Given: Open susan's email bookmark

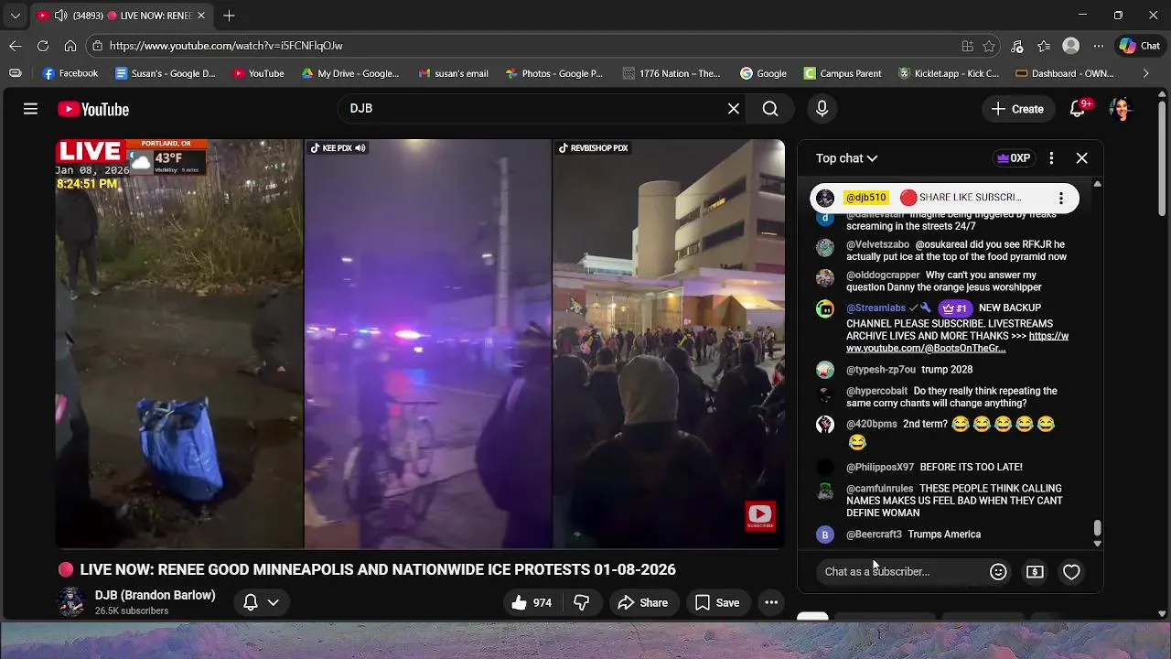Looking at the screenshot, I should click(x=453, y=73).
